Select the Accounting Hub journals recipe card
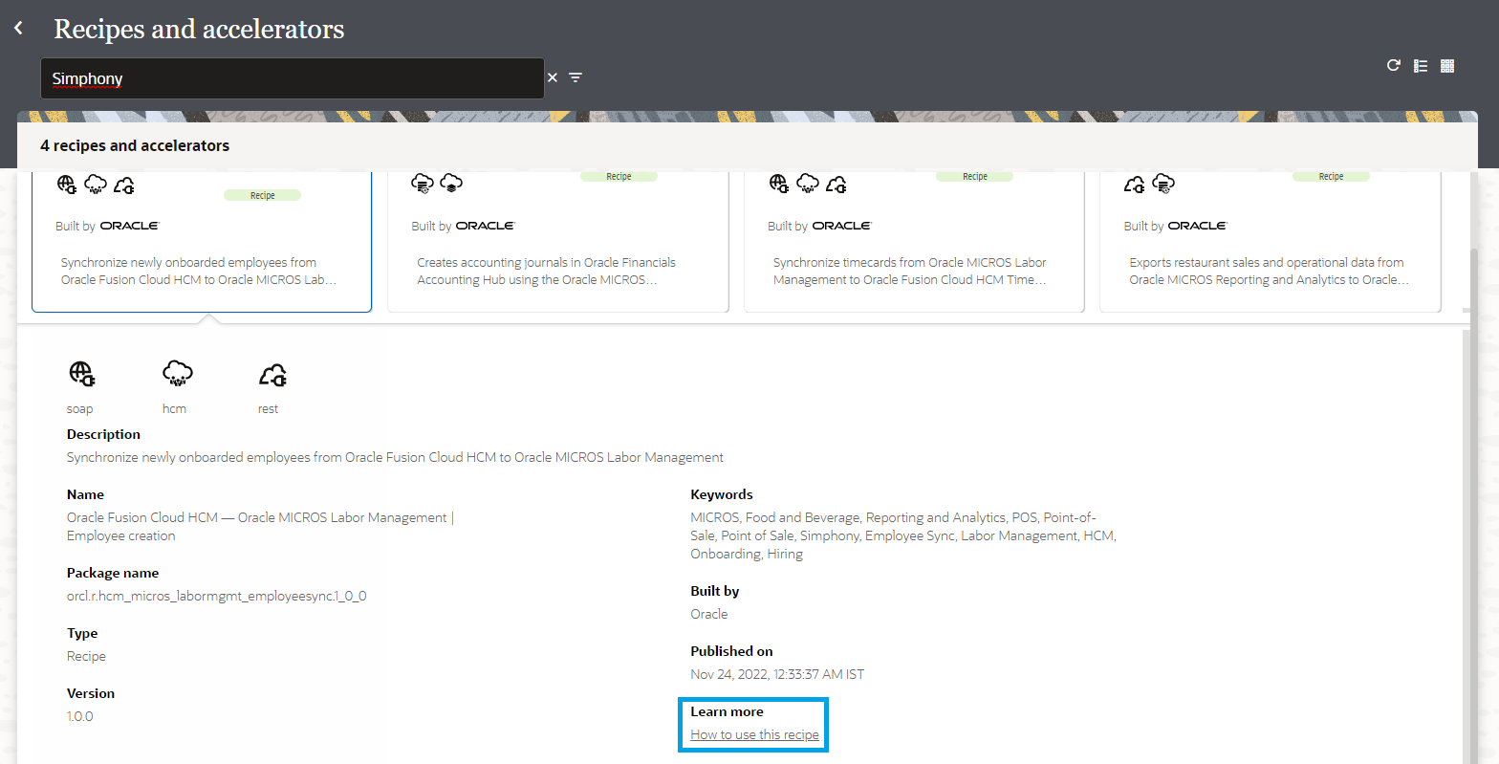This screenshot has width=1499, height=764. pyautogui.click(x=558, y=241)
